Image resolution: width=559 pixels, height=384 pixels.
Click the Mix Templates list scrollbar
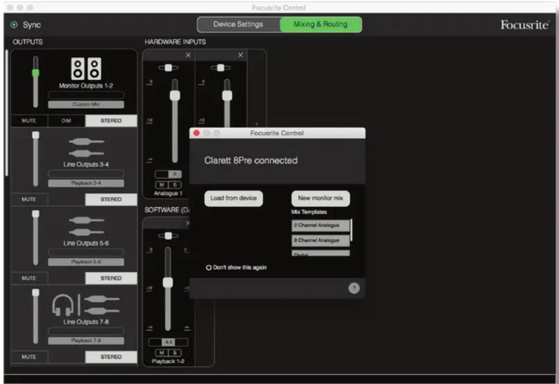pyautogui.click(x=352, y=231)
